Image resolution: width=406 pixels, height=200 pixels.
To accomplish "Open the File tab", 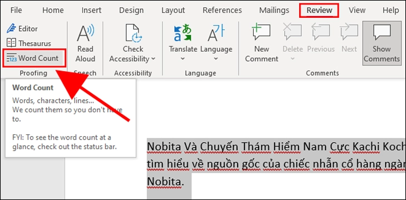I will pyautogui.click(x=16, y=11).
